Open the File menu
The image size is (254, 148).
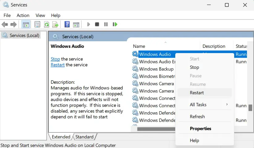tap(7, 15)
